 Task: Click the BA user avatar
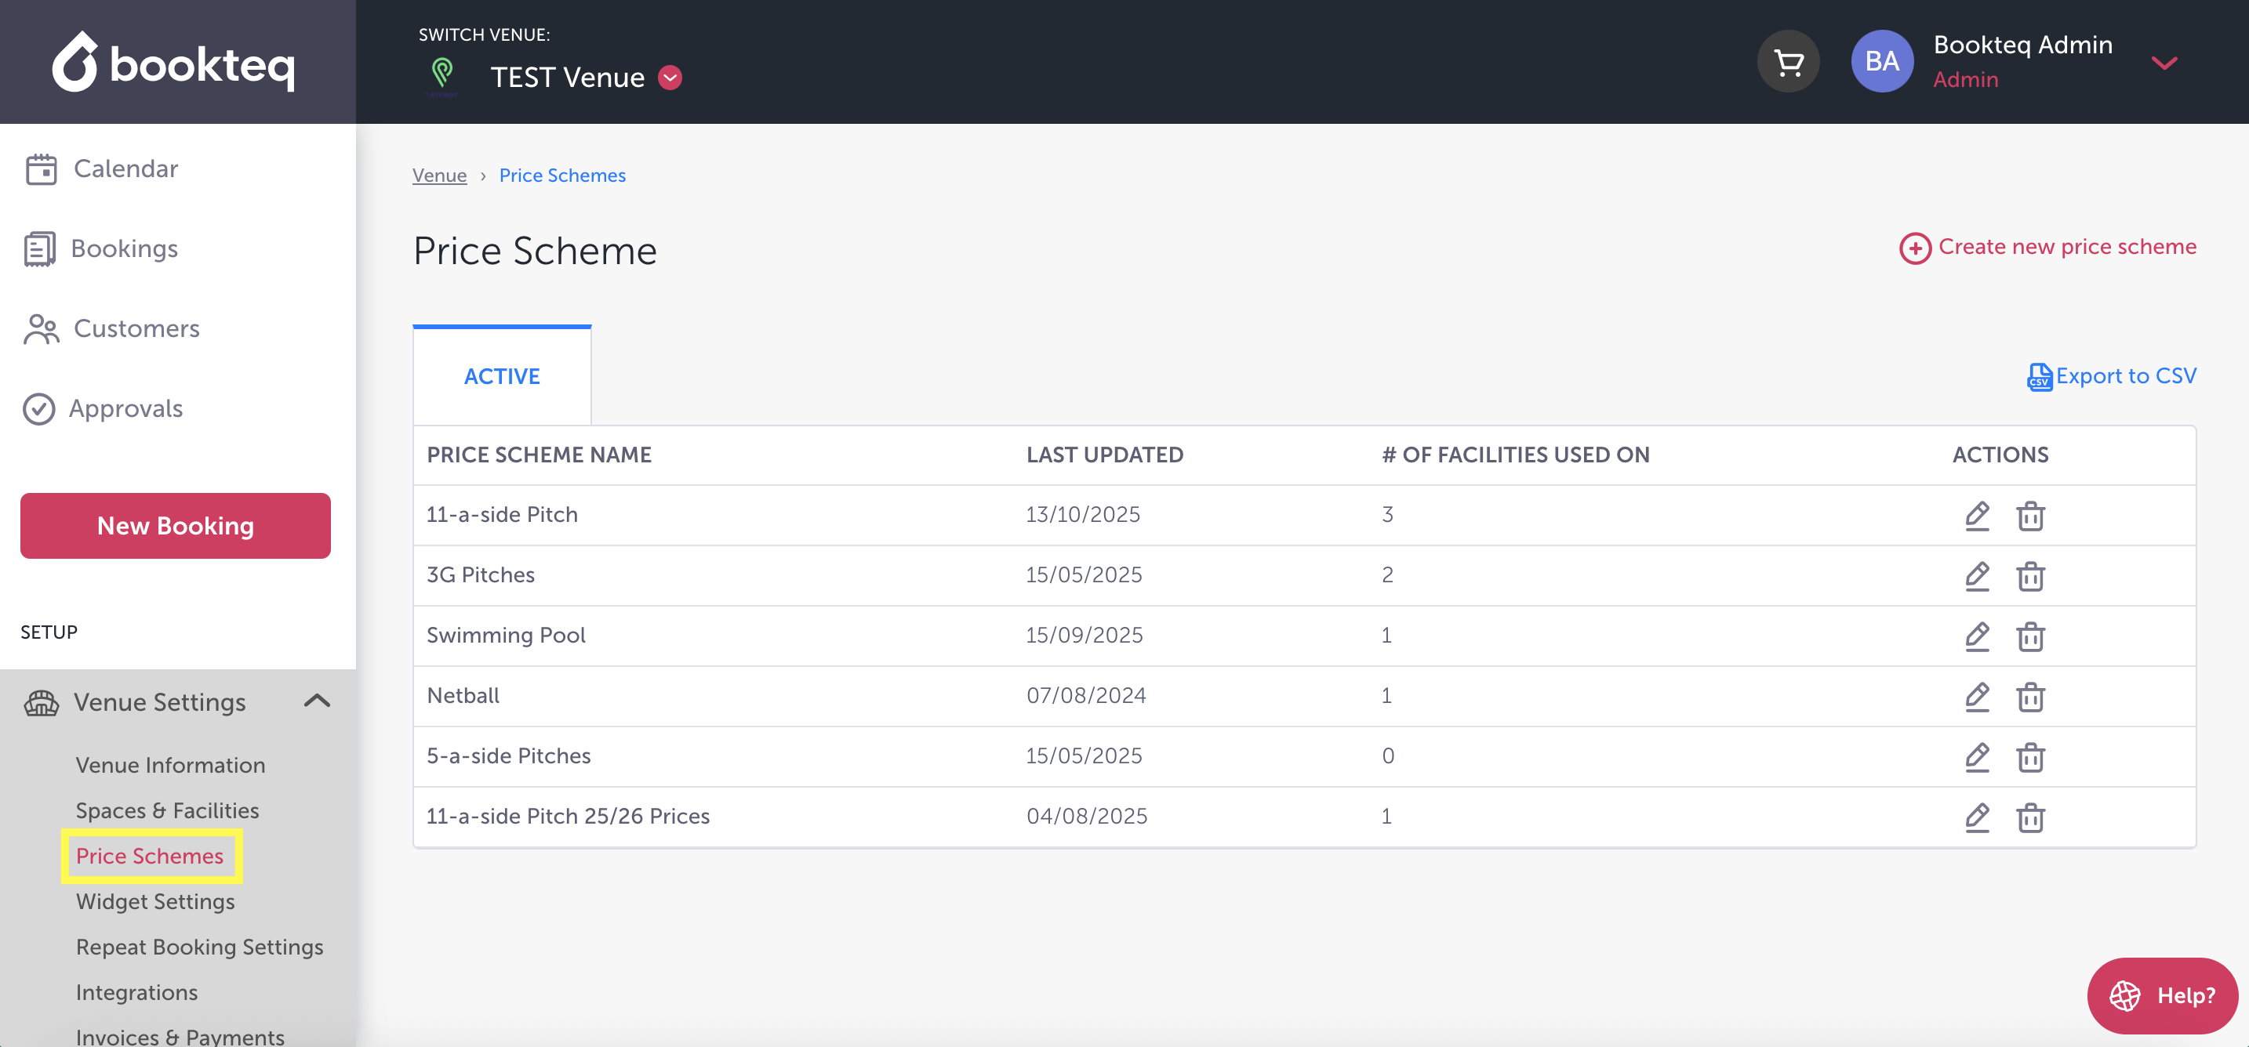[x=1881, y=62]
